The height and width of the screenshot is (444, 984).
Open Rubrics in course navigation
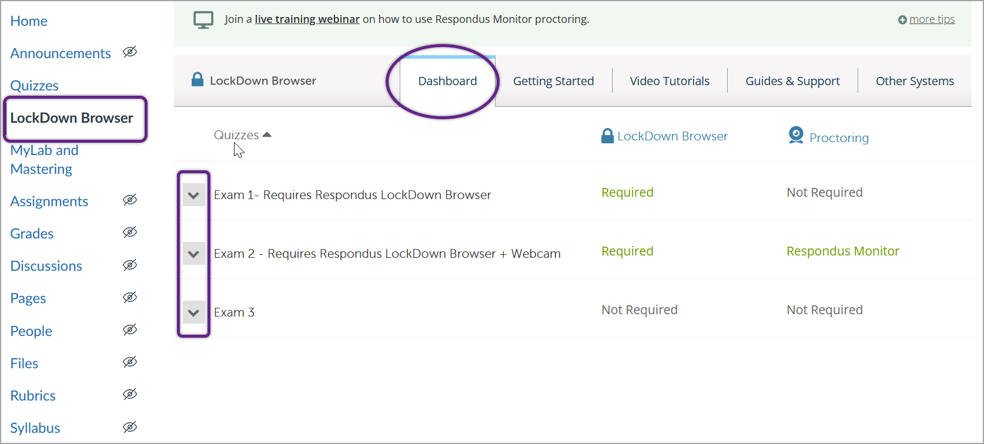coord(33,396)
